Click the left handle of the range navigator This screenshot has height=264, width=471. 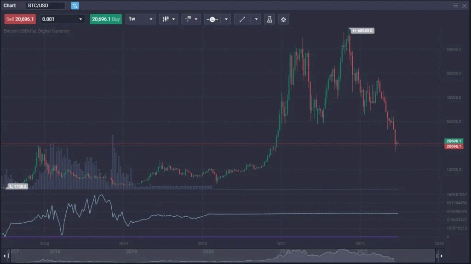click(9, 256)
